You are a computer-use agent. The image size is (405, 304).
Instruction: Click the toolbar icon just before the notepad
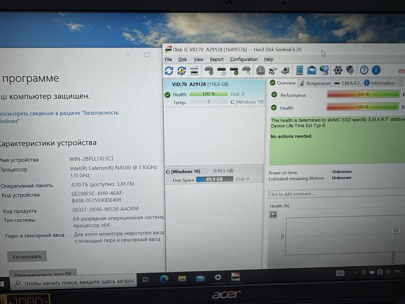pyautogui.click(x=285, y=70)
